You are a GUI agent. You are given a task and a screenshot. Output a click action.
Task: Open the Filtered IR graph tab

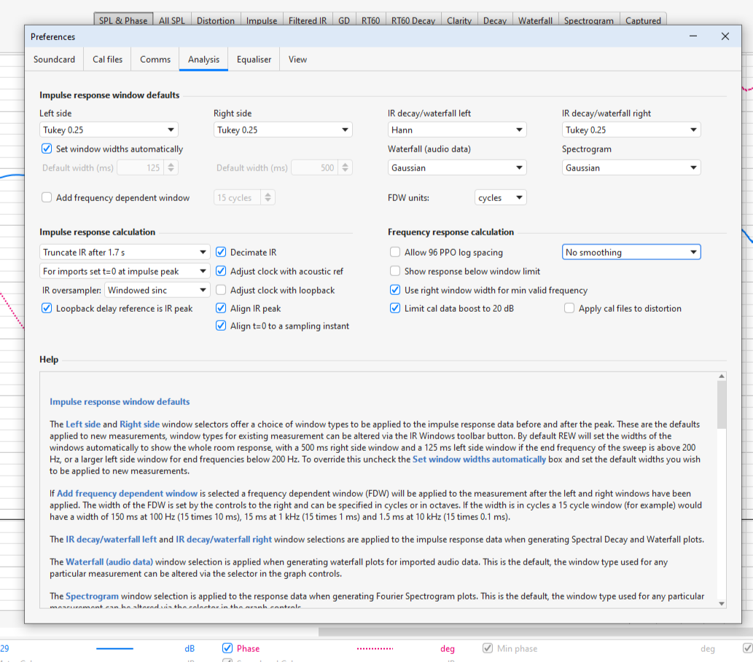coord(308,20)
